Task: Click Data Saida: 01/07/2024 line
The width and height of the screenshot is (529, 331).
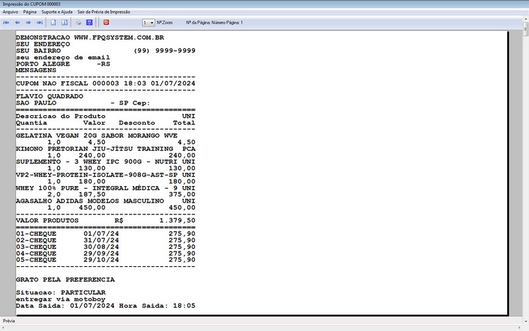Action: click(x=105, y=306)
